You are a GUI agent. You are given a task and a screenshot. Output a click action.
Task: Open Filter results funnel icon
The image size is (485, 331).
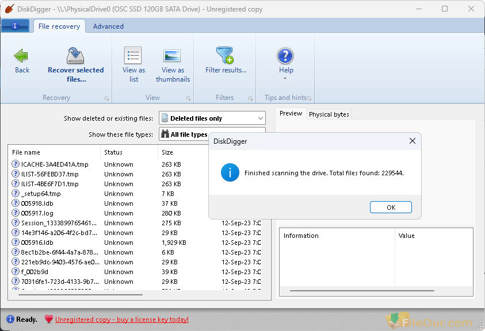pyautogui.click(x=225, y=55)
